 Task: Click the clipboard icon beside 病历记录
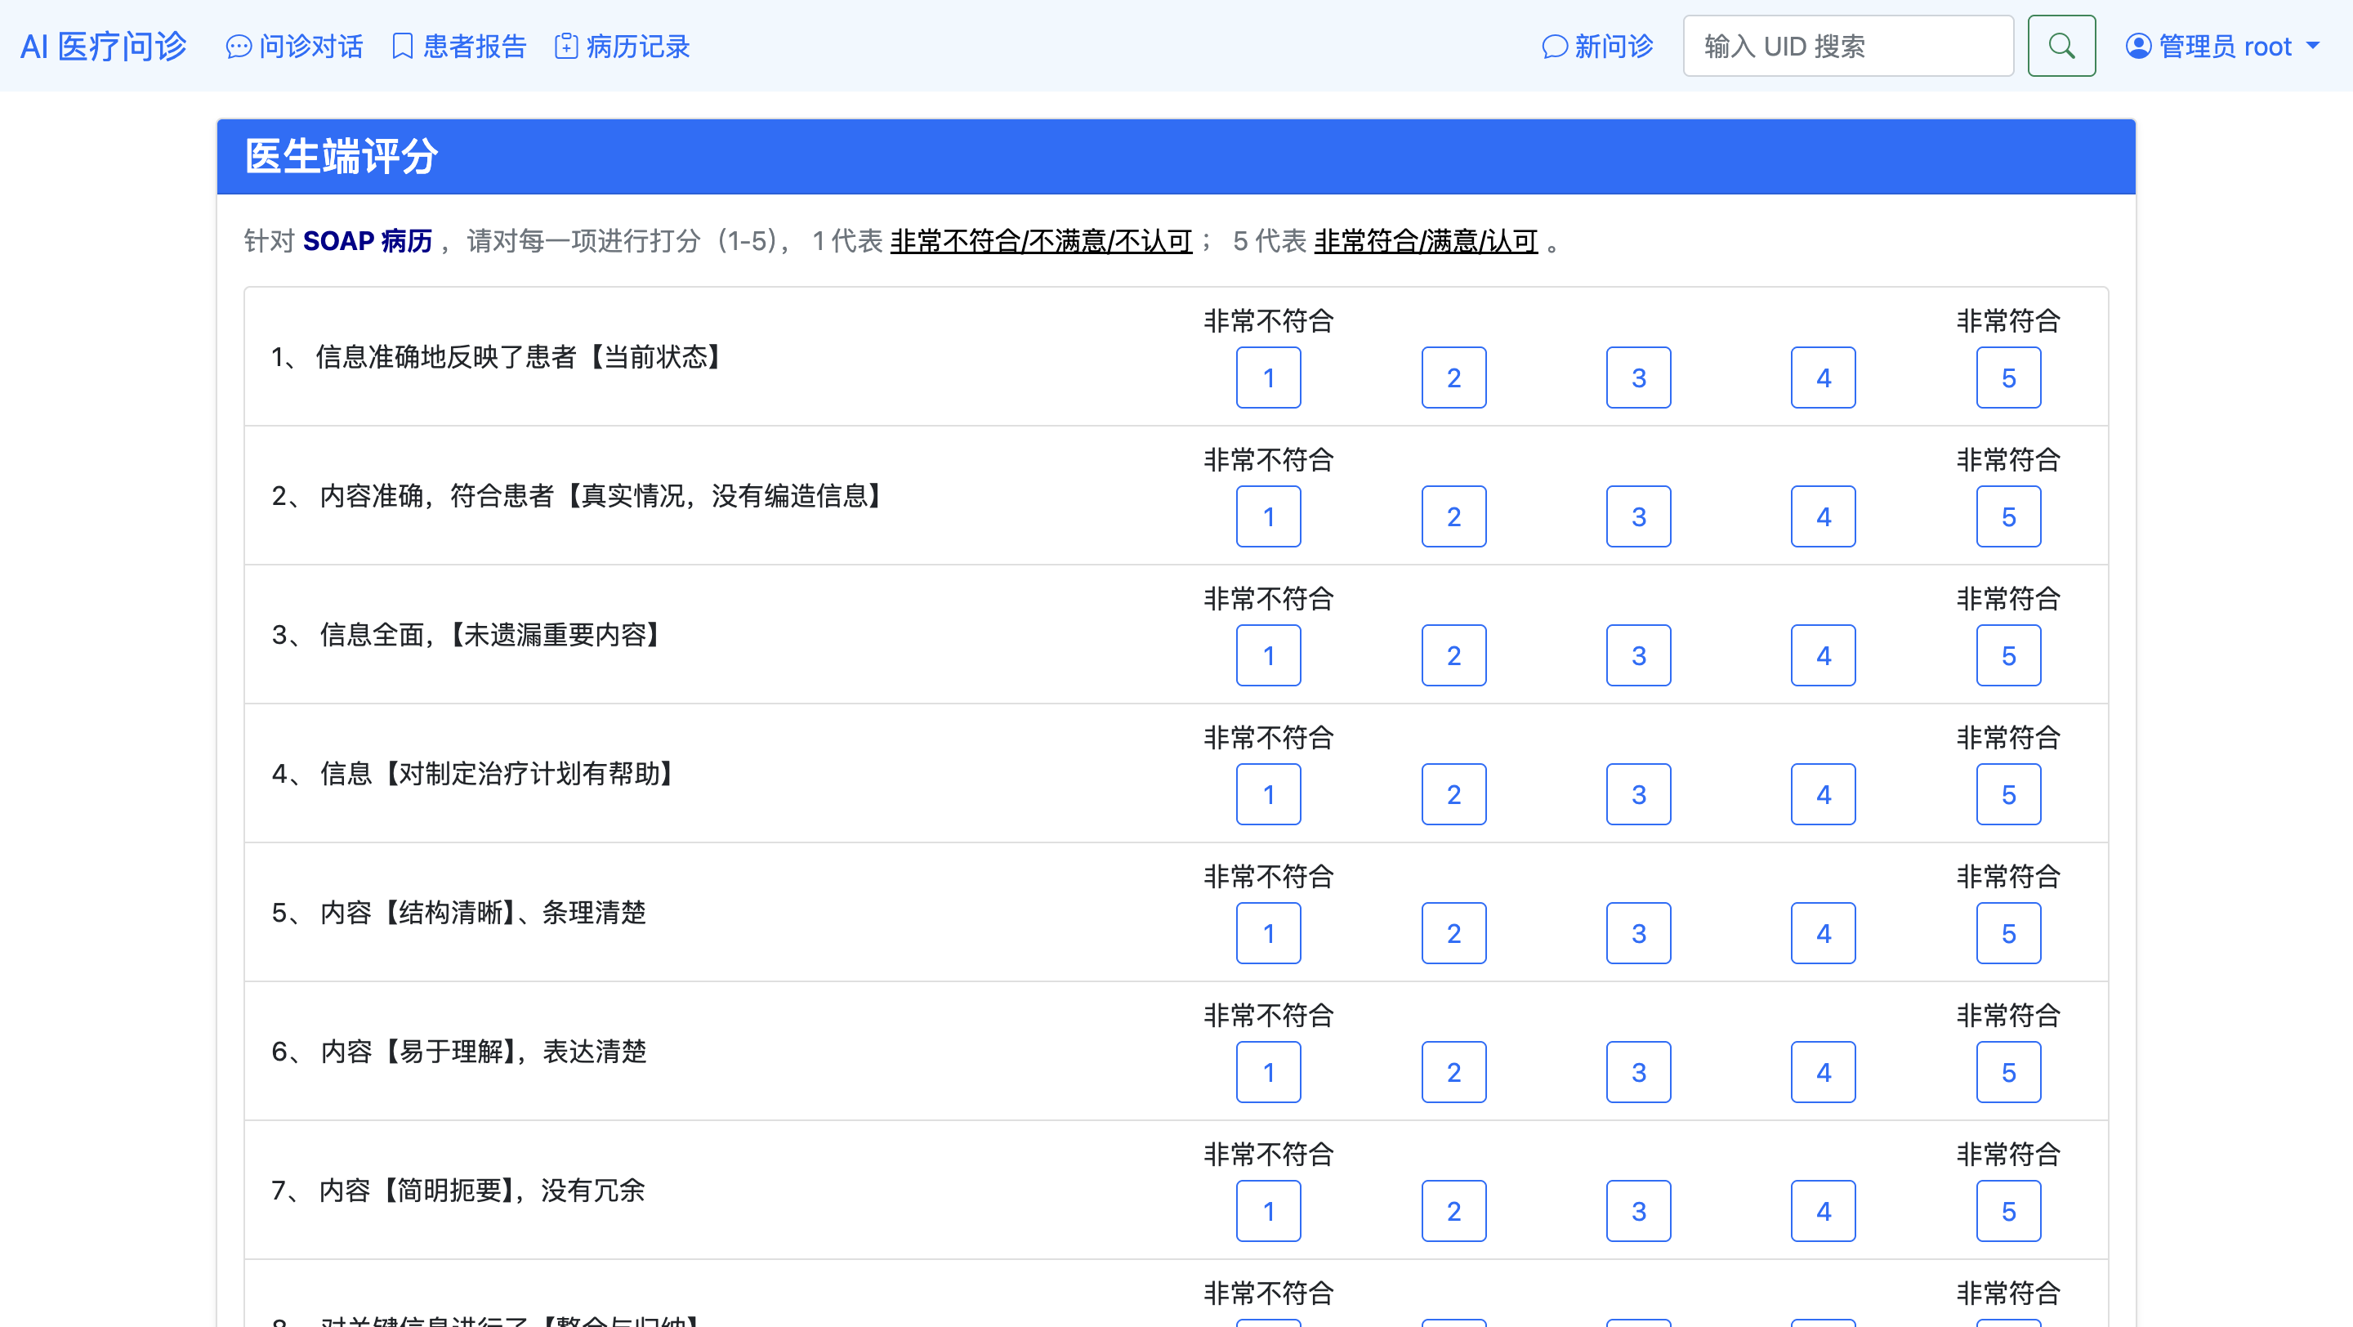[x=565, y=47]
